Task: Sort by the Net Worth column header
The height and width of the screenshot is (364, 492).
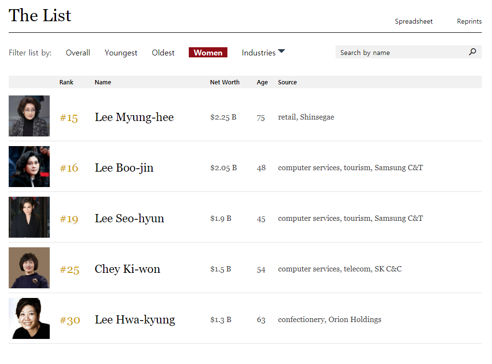Action: [225, 82]
